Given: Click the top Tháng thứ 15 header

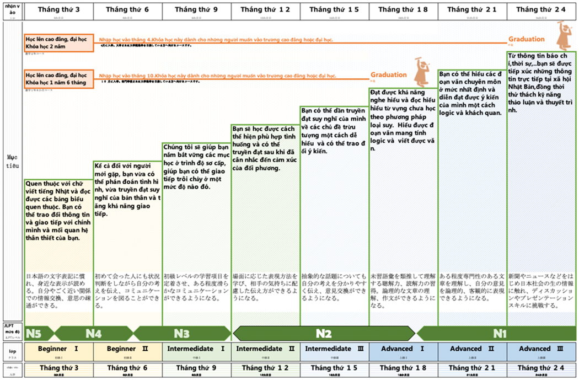Looking at the screenshot, I should click(334, 11).
